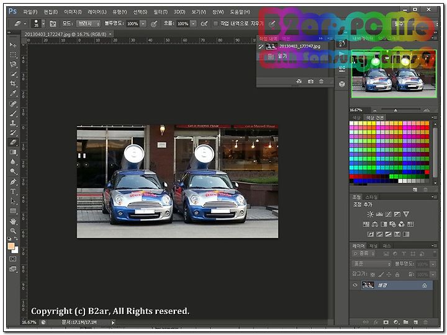Toggle lock position in Layers panel
447x335 pixels.
389,275
